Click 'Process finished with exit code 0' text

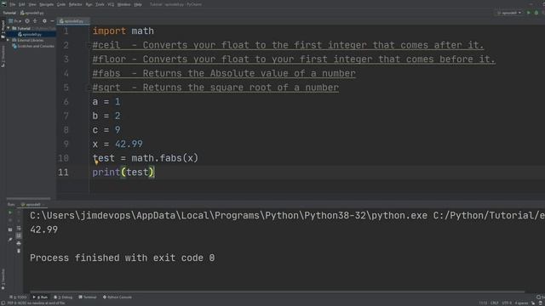pyautogui.click(x=123, y=258)
